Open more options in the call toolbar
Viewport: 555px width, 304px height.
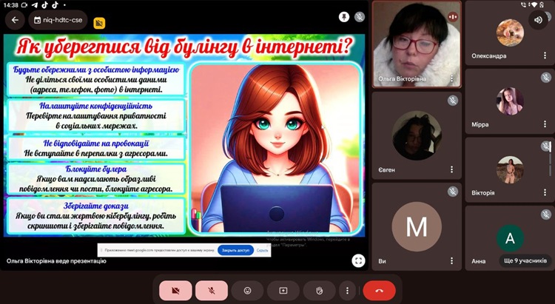(x=347, y=291)
